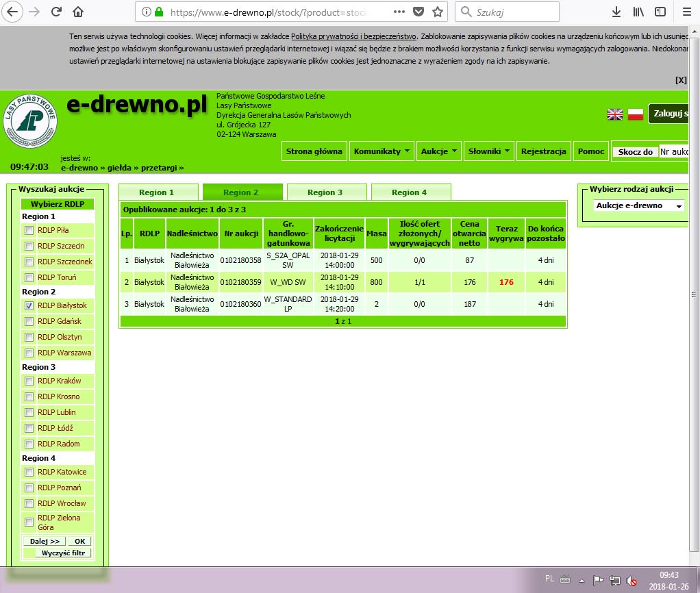Screen dimensions: 700x593
Task: Click the Skocz do button
Action: (635, 152)
